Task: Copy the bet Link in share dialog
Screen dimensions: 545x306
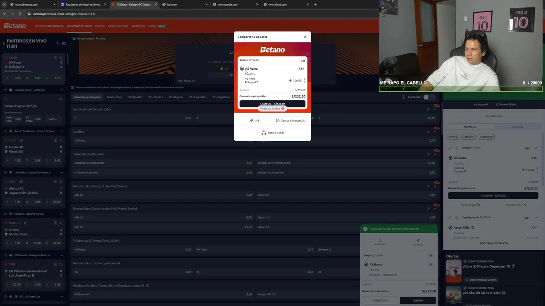Action: pos(255,120)
